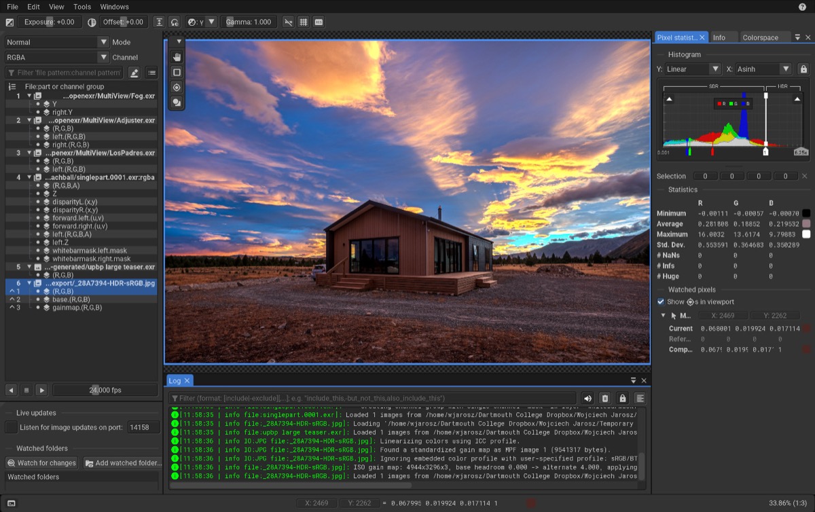Click the port number field 14158
Image resolution: width=815 pixels, height=512 pixels.
pos(143,427)
